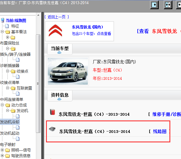181x159 pixels.
Task: Click 车型:世嘉(C4) red text
Action: coord(107,70)
